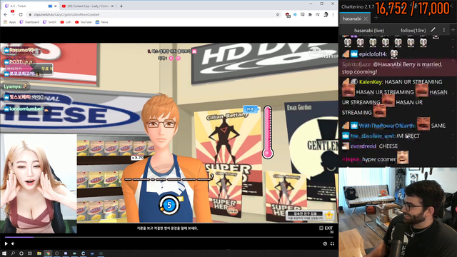
Task: Click londomlumber chat overlay name
Action: 26,109
